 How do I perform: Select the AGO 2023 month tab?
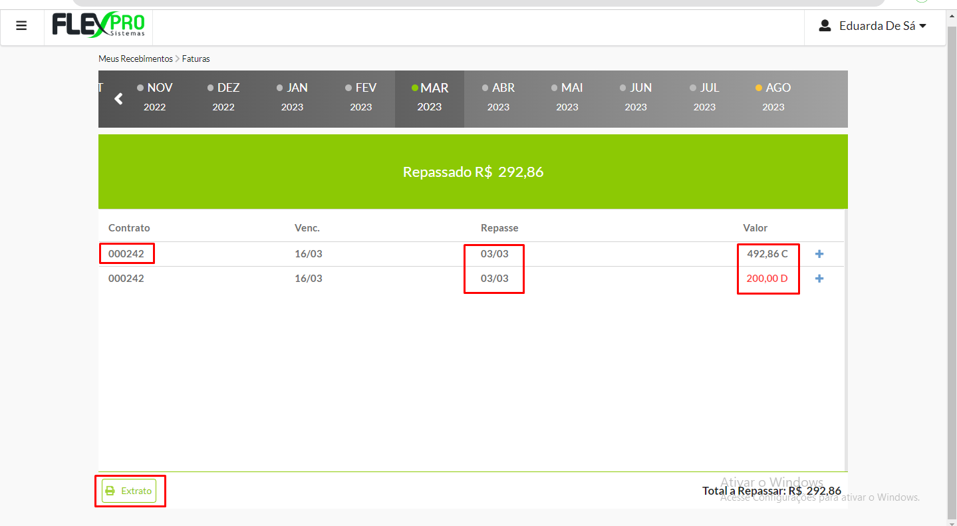click(773, 97)
